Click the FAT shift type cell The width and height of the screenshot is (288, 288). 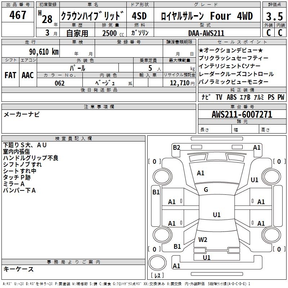[x=10, y=75]
